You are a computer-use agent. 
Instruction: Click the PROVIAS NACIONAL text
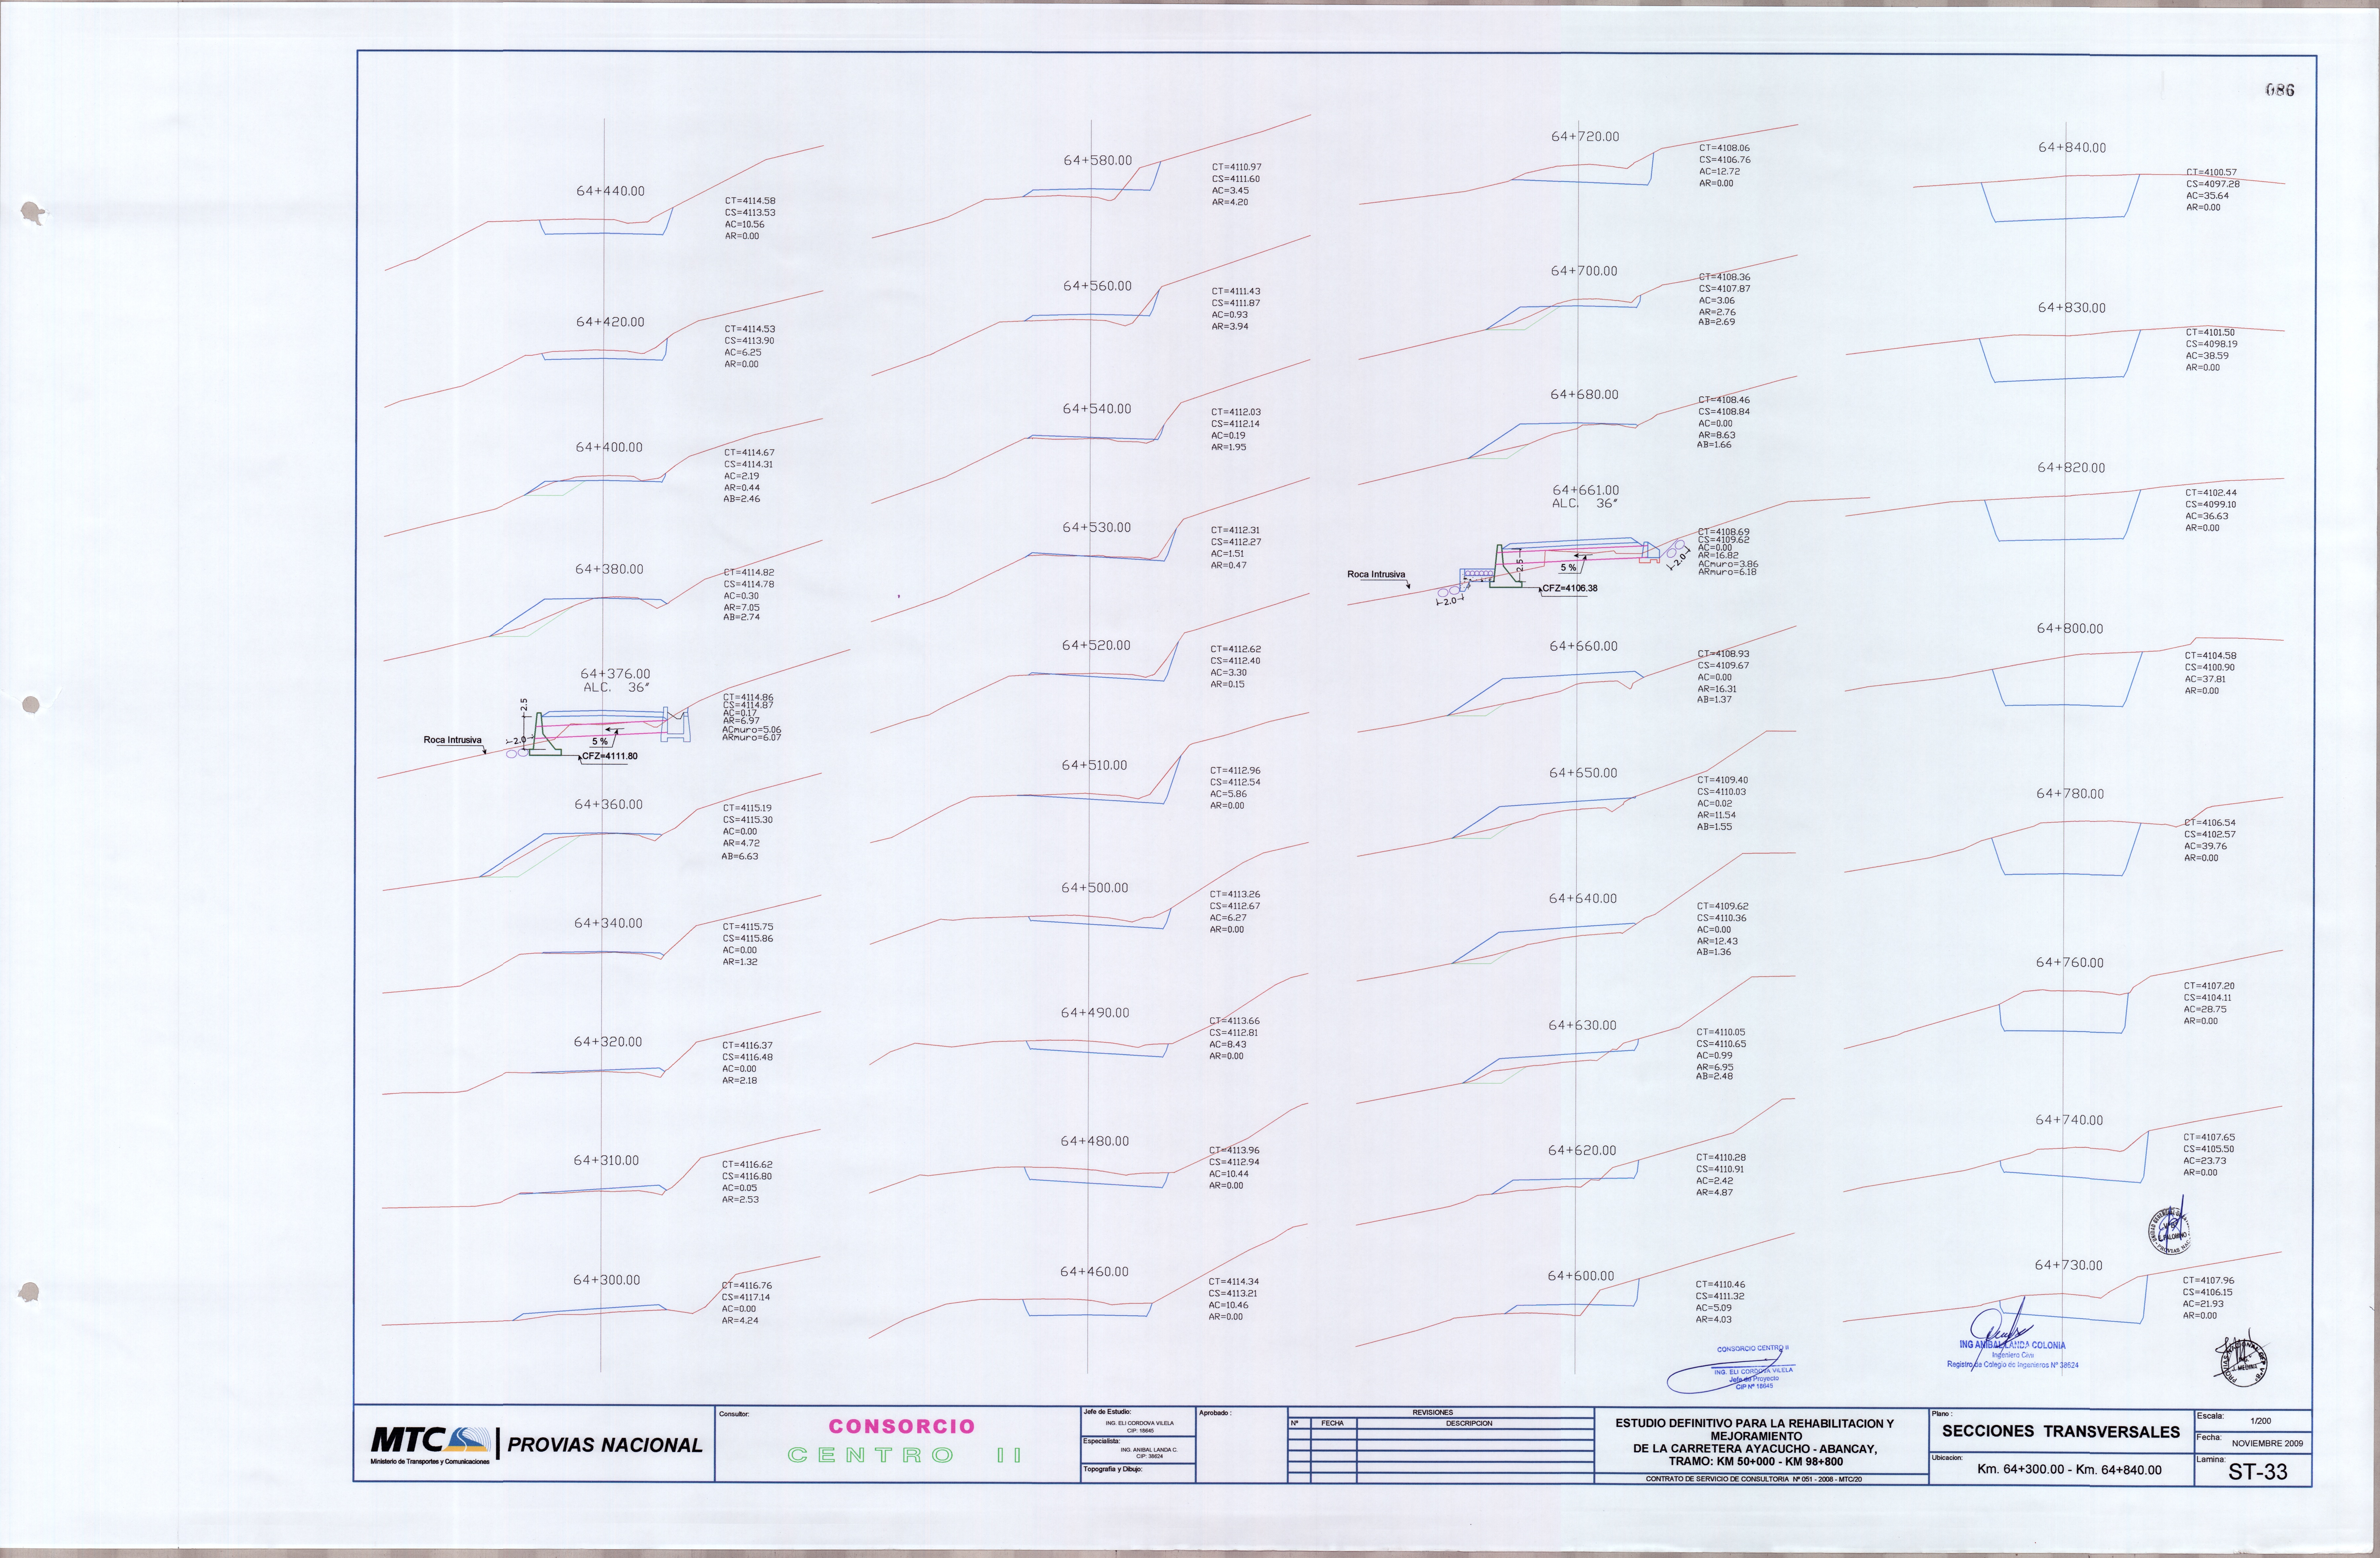[x=605, y=1445]
